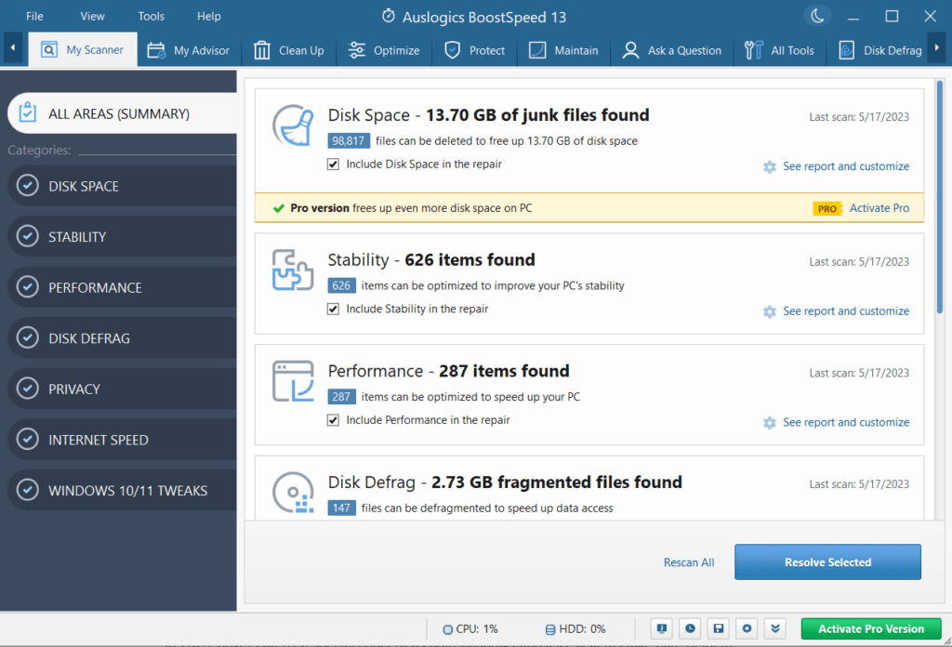The height and width of the screenshot is (647, 952).
Task: Toggle dark mode with the moon icon
Action: pyautogui.click(x=815, y=16)
